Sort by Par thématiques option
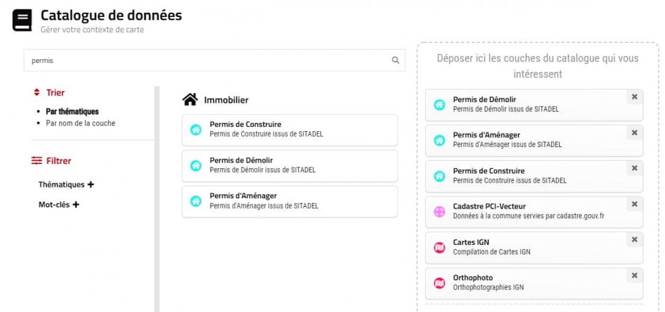The height and width of the screenshot is (312, 665). pos(72,111)
